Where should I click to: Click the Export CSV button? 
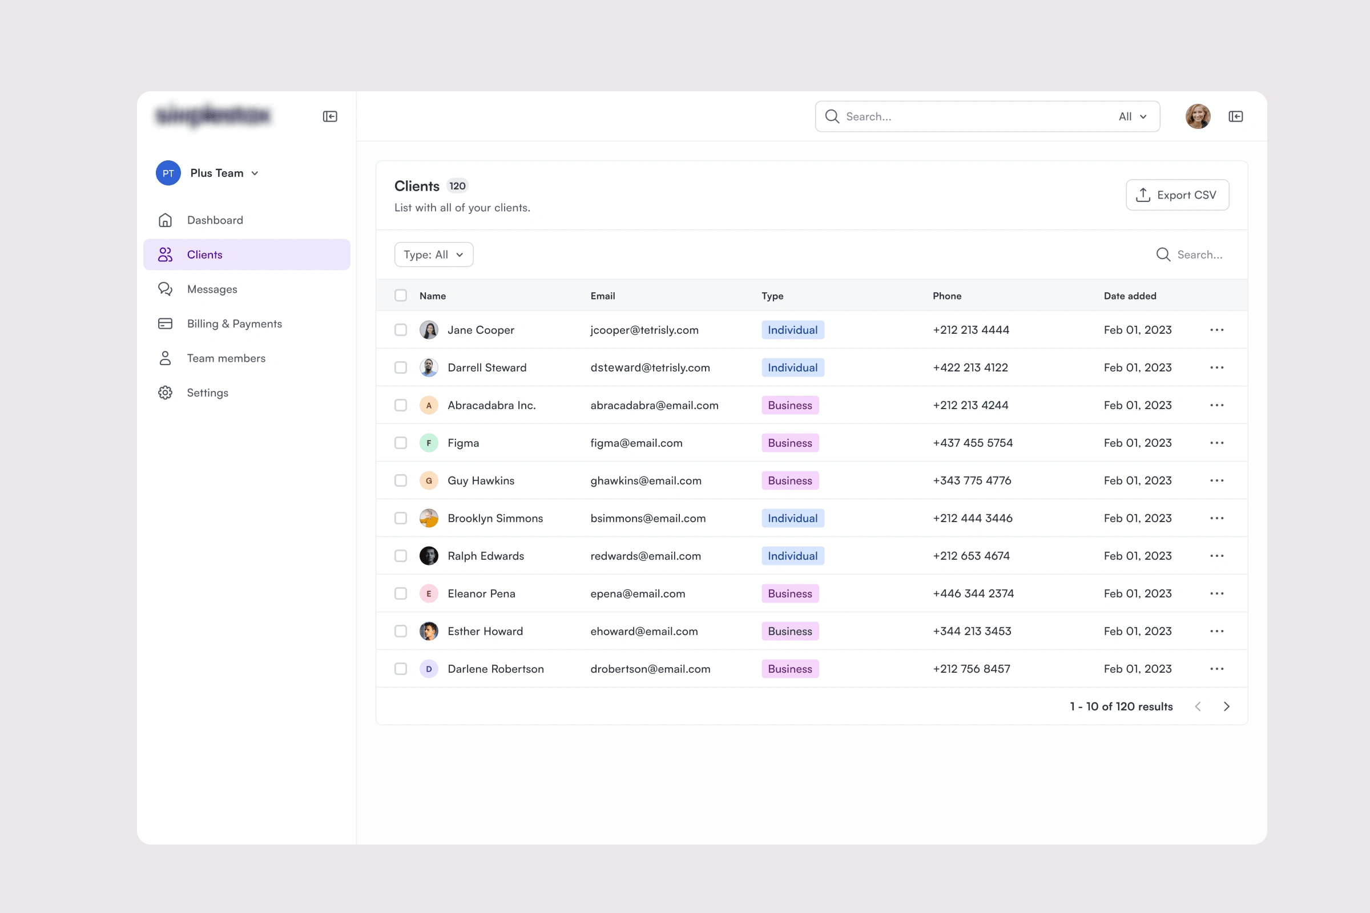[x=1176, y=195]
